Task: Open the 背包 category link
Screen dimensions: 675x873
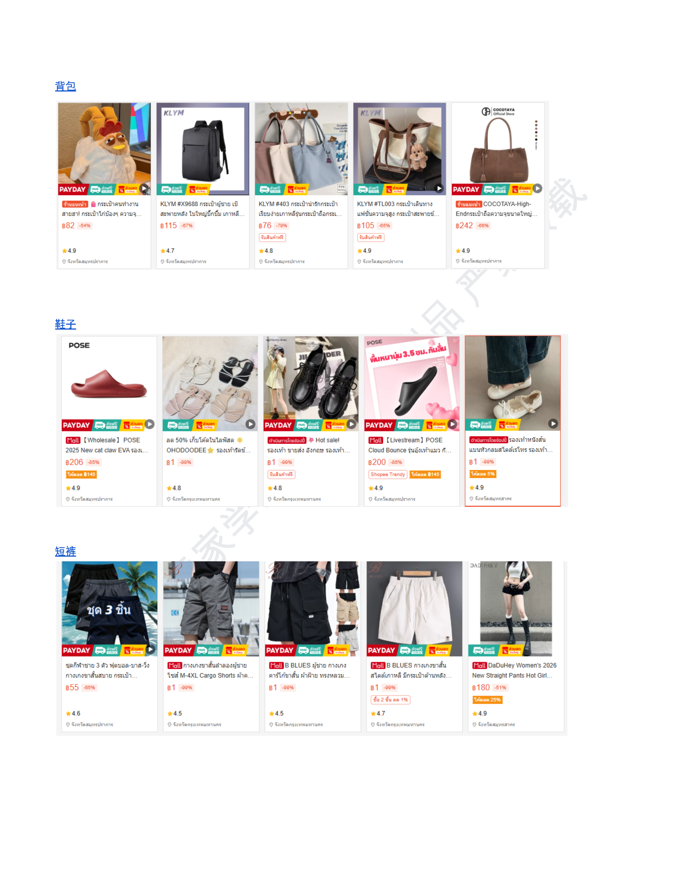Action: 66,86
